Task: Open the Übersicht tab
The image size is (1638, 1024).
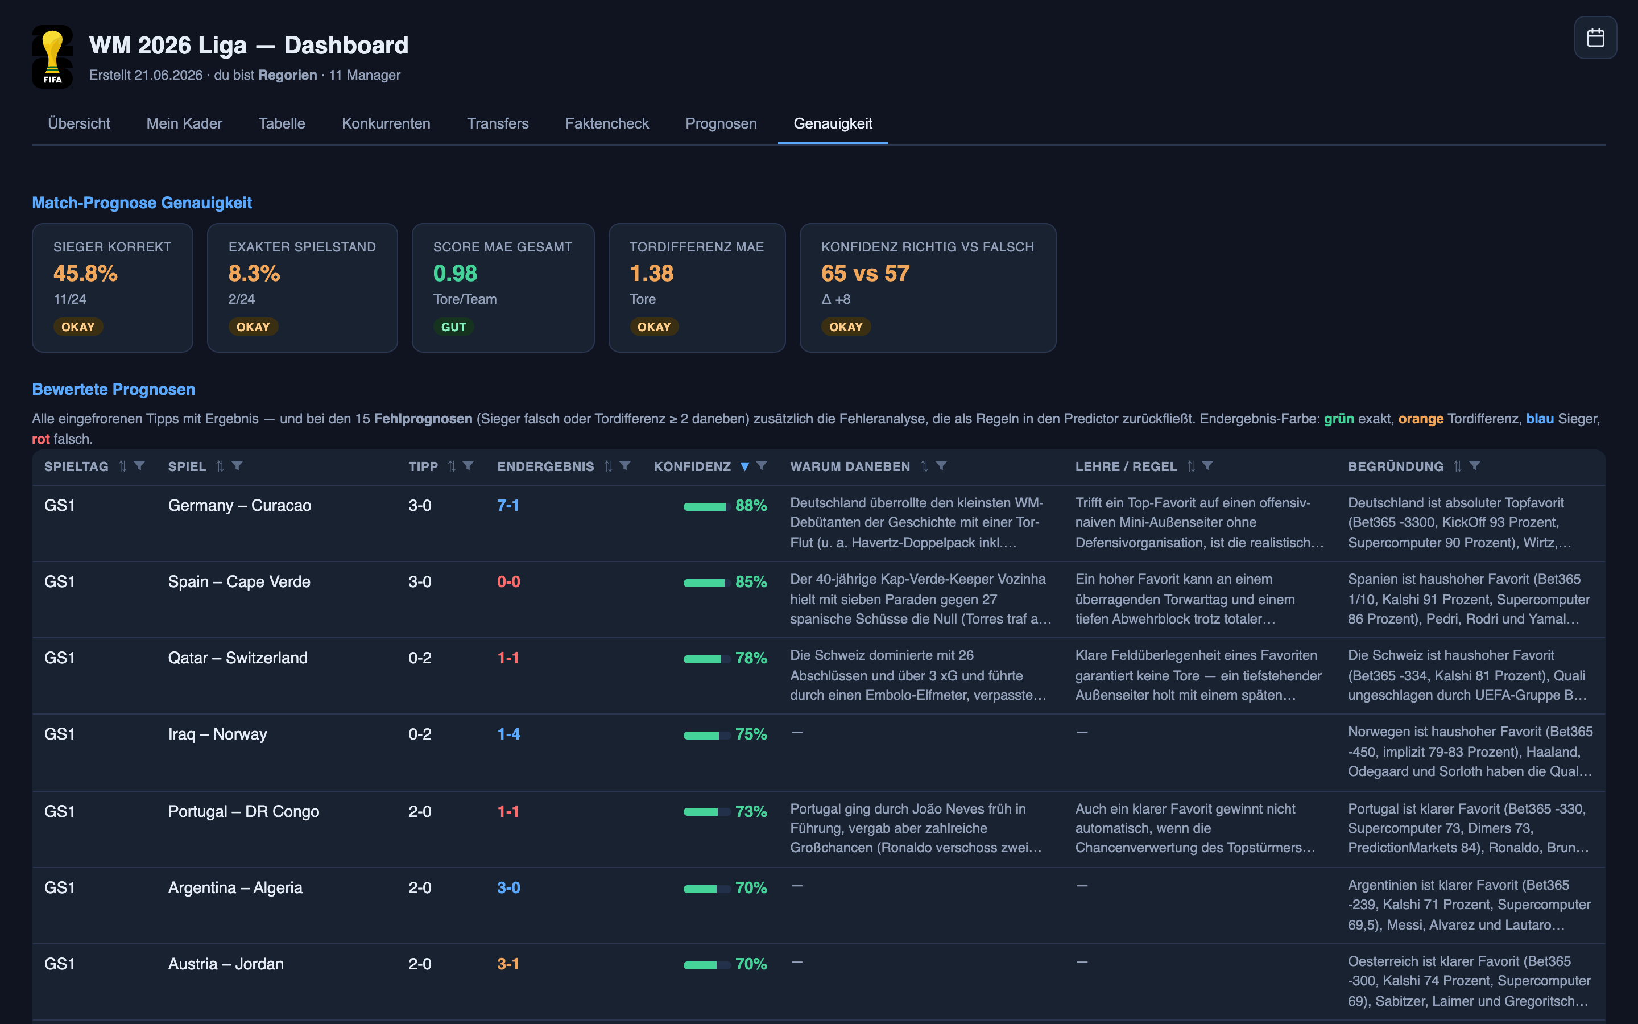Action: 78,123
